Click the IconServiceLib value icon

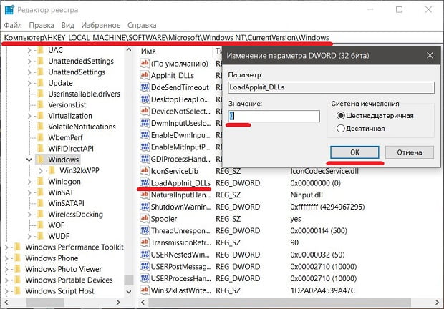tap(146, 171)
